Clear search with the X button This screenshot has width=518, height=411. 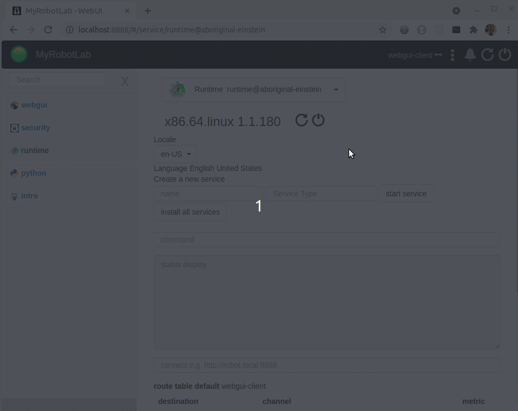pos(124,81)
